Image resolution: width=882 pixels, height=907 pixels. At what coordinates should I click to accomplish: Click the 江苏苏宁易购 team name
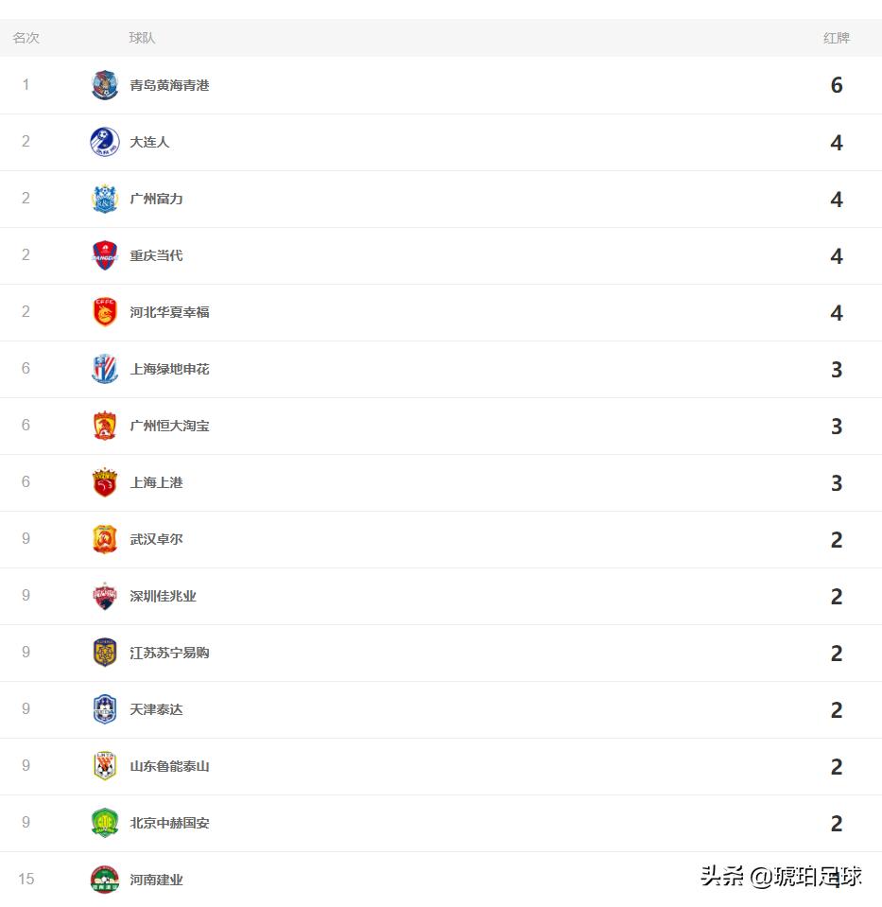(168, 653)
